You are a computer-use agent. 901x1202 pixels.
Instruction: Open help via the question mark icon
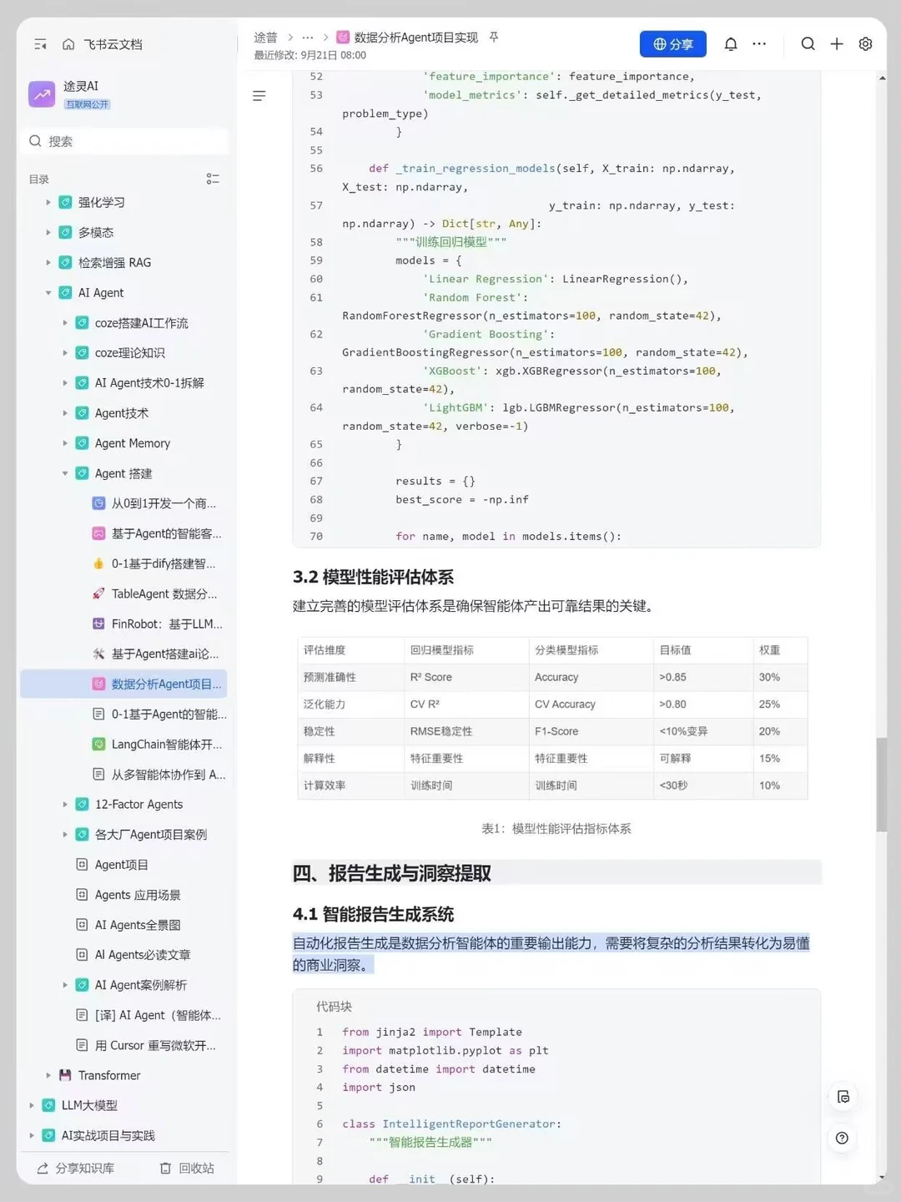click(843, 1138)
